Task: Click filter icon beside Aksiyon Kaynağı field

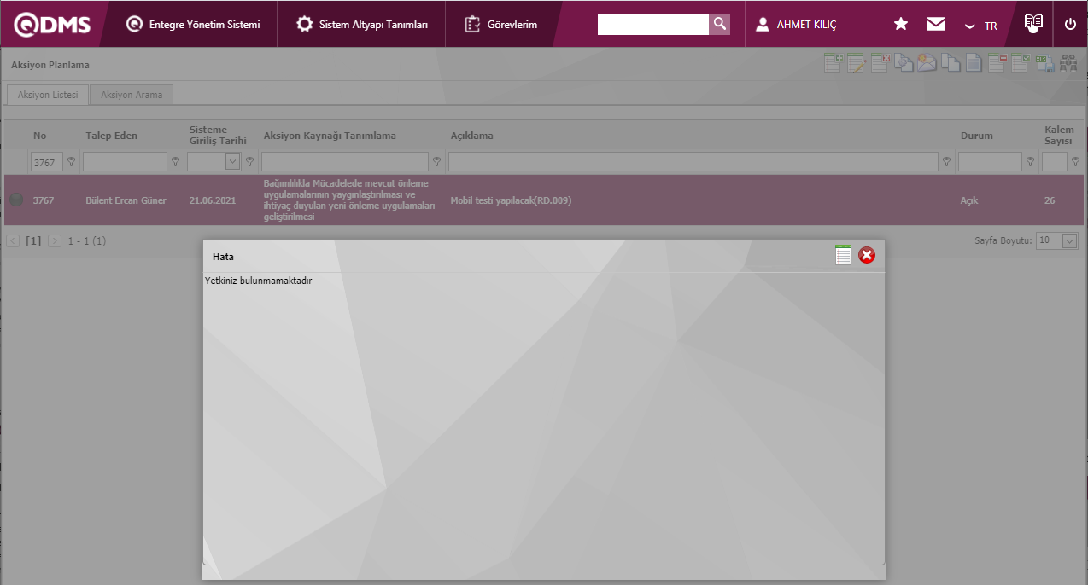Action: (x=437, y=161)
